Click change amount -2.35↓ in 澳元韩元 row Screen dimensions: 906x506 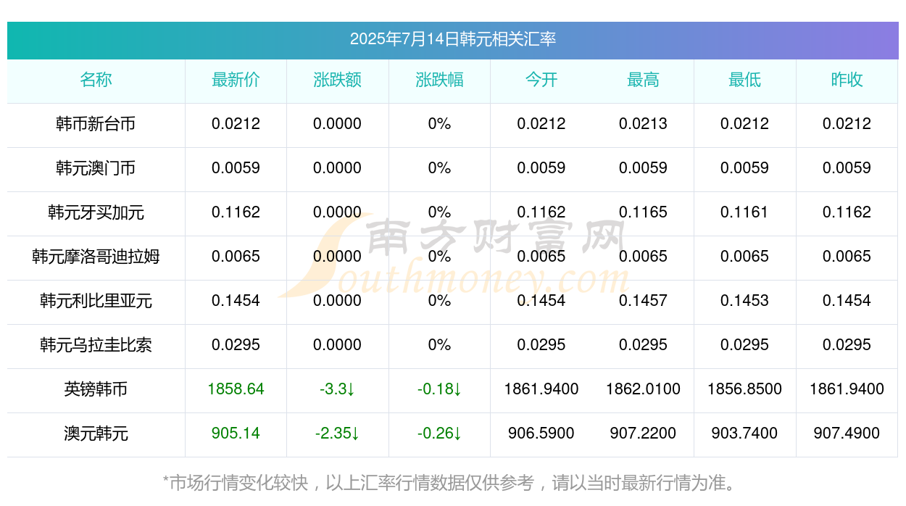point(337,434)
